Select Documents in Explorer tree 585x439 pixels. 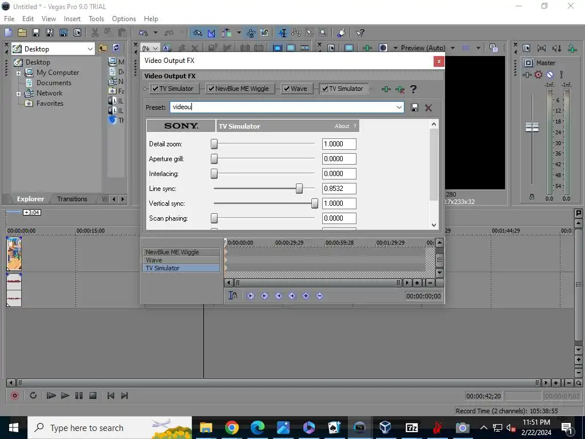(x=54, y=83)
